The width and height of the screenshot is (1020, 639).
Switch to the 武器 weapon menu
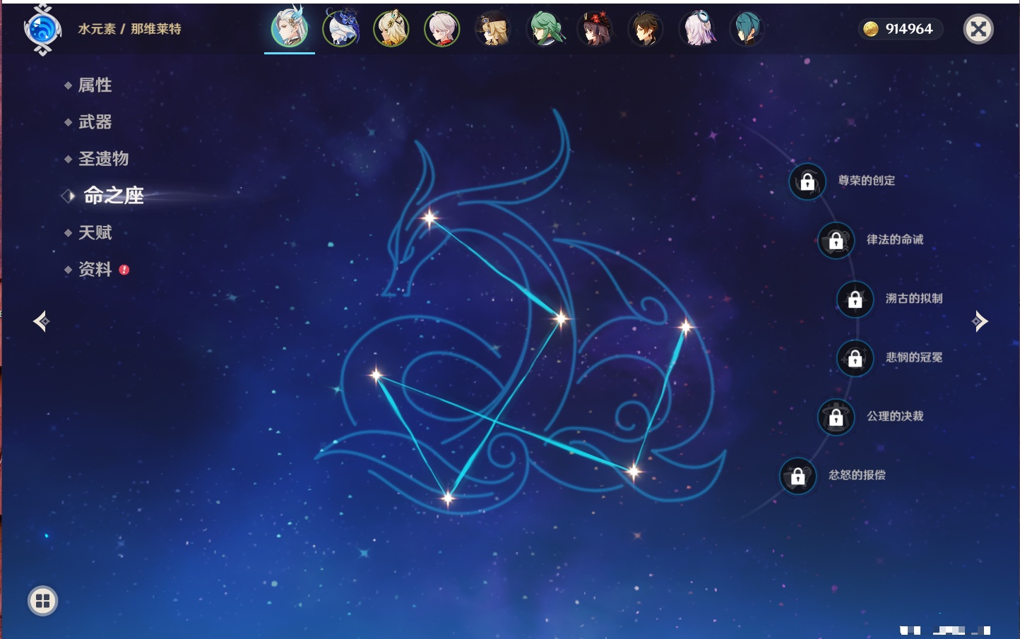[x=95, y=122]
